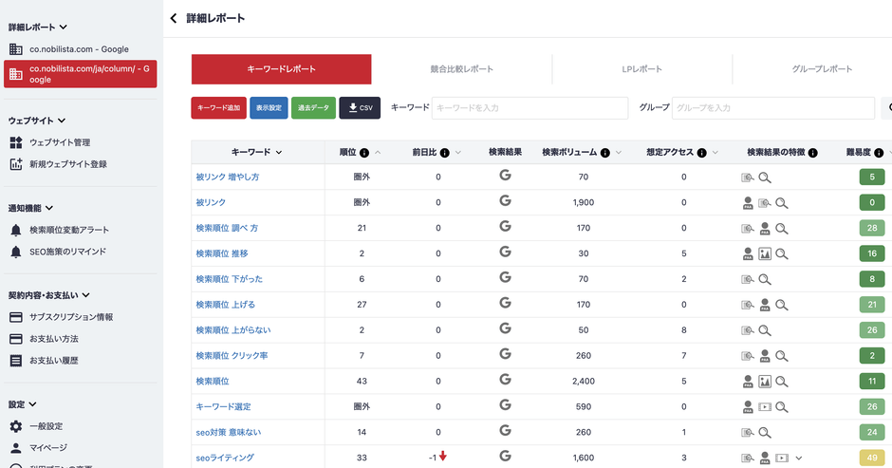This screenshot has height=468, width=892.
Task: Click the キーワードを入力 search field
Action: [529, 108]
